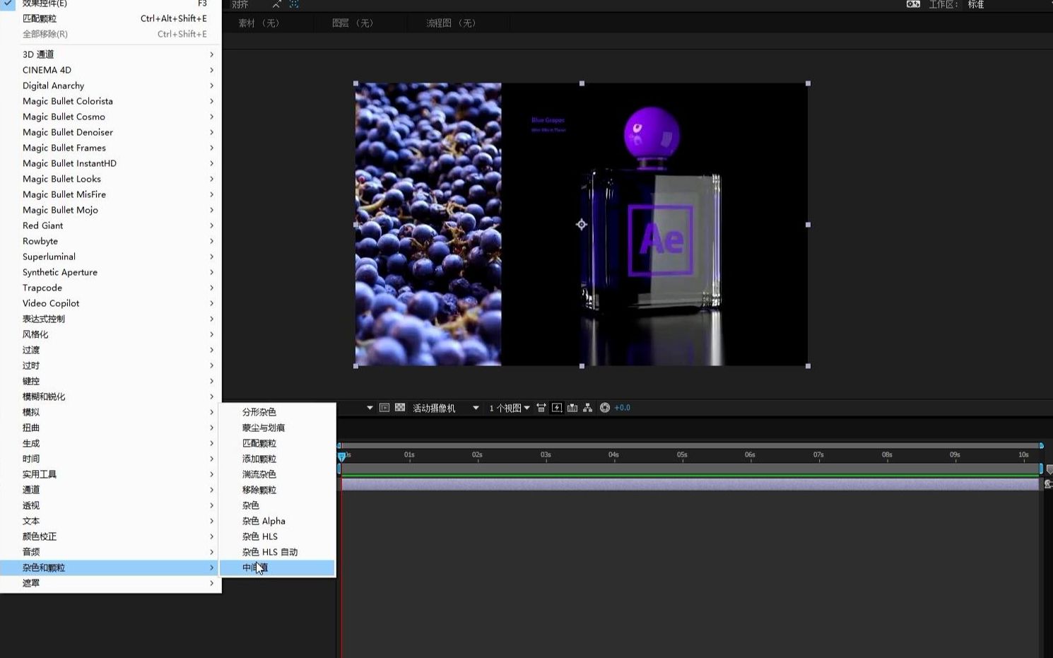Switch to the 素材 (无) tab
This screenshot has height=658, width=1053.
coord(259,23)
